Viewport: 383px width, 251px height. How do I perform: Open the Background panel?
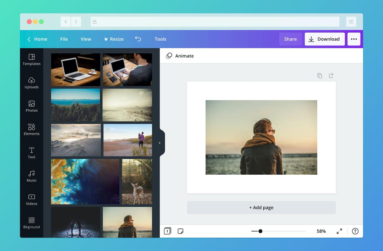tap(31, 223)
